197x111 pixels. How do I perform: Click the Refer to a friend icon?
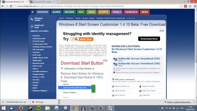(x=140, y=91)
